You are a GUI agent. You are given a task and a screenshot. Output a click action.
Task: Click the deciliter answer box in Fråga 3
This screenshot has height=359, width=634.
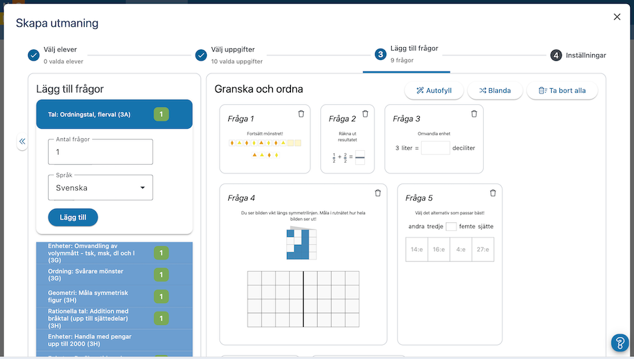point(436,148)
